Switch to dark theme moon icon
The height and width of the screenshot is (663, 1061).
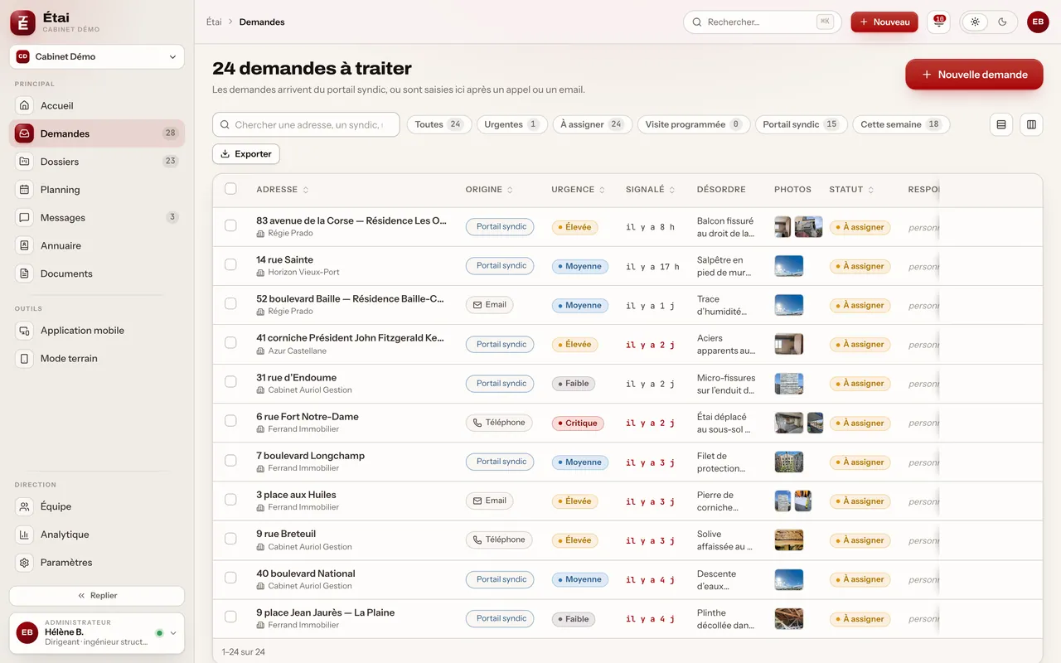[1002, 22]
